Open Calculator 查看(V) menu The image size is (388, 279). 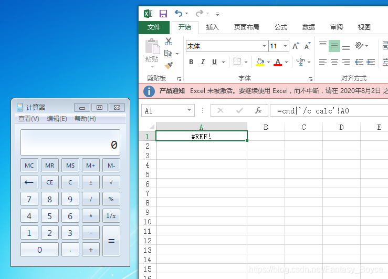click(29, 119)
